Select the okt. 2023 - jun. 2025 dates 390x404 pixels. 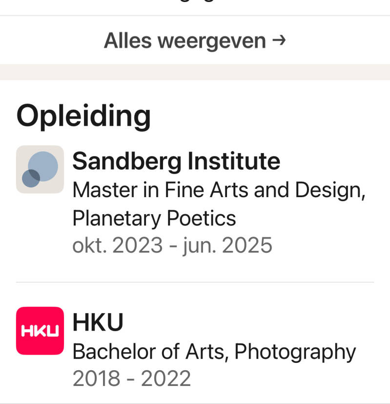(172, 245)
